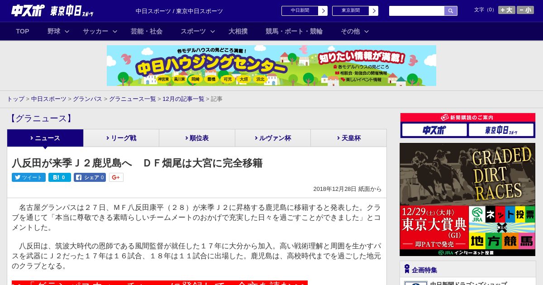Share article on Google+ button
The image size is (543, 285).
(116, 177)
